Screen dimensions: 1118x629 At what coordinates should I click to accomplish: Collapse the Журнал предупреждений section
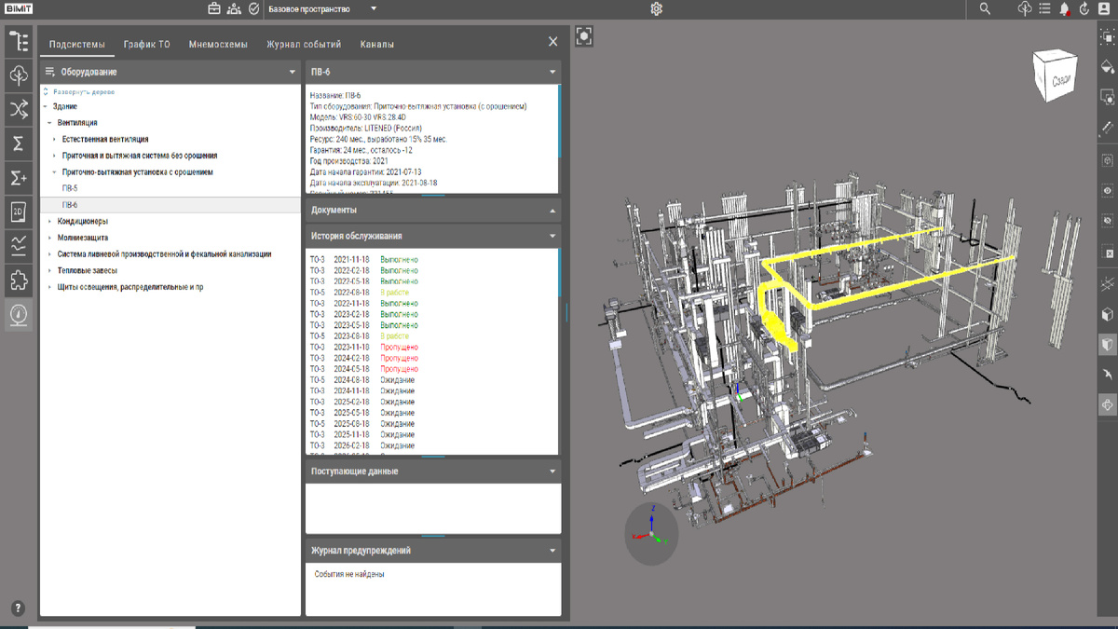[552, 551]
